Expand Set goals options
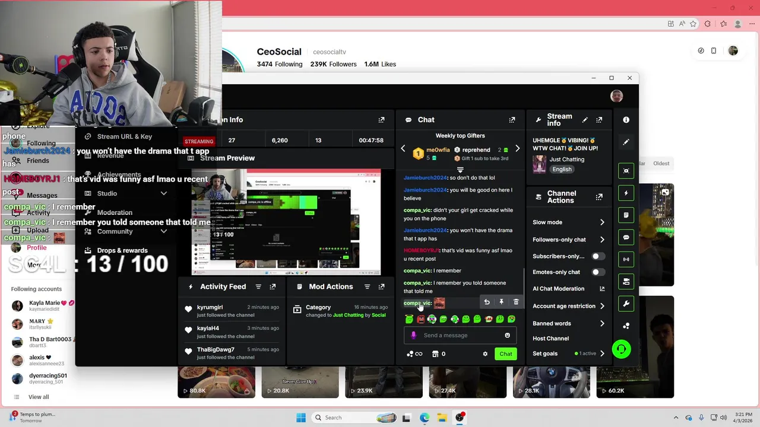 (x=602, y=353)
